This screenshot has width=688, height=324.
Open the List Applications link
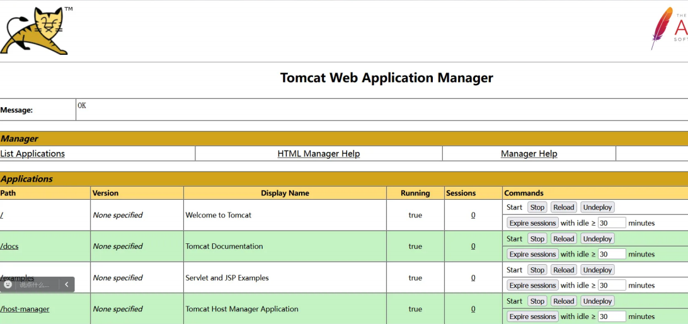(x=33, y=154)
